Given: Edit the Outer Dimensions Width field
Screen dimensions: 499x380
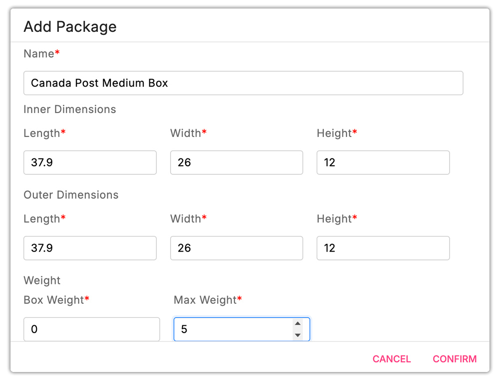Looking at the screenshot, I should tap(237, 248).
